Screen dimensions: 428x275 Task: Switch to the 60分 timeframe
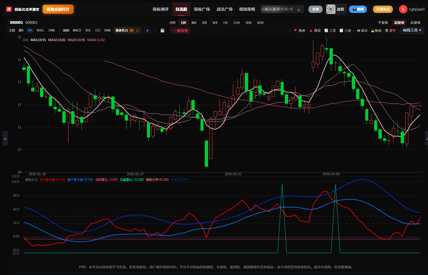(x=260, y=23)
